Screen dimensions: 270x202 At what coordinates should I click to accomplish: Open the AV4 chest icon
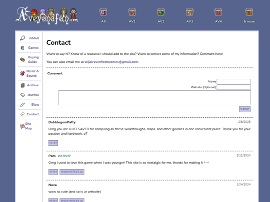(218, 12)
